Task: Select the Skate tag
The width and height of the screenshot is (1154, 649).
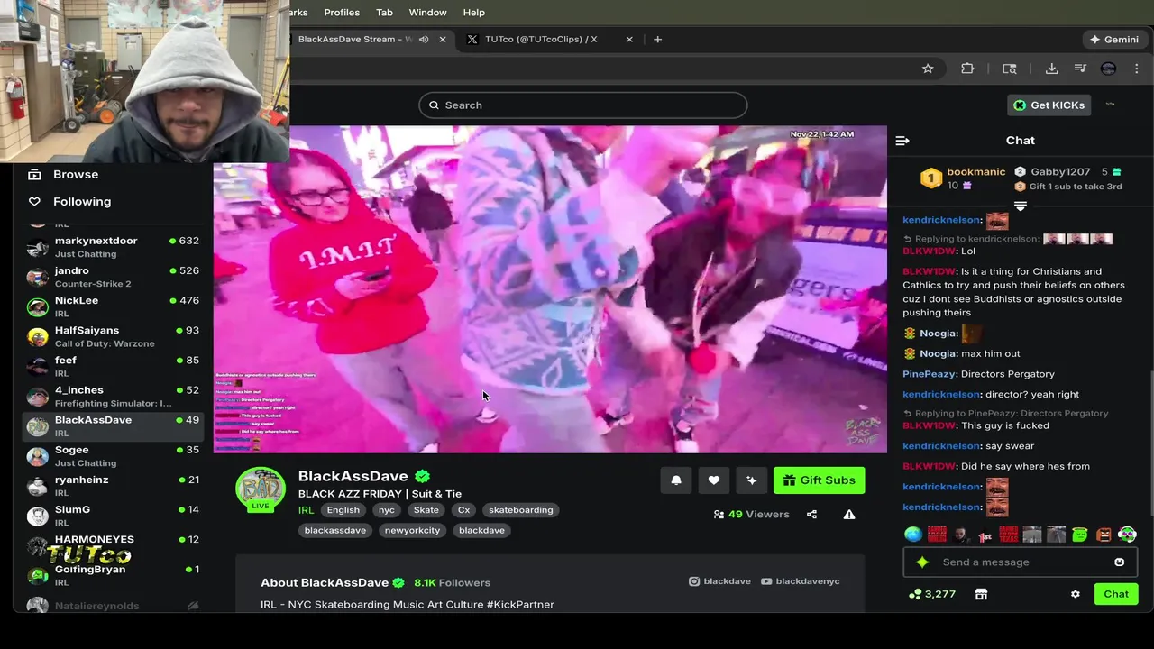Action: point(426,510)
